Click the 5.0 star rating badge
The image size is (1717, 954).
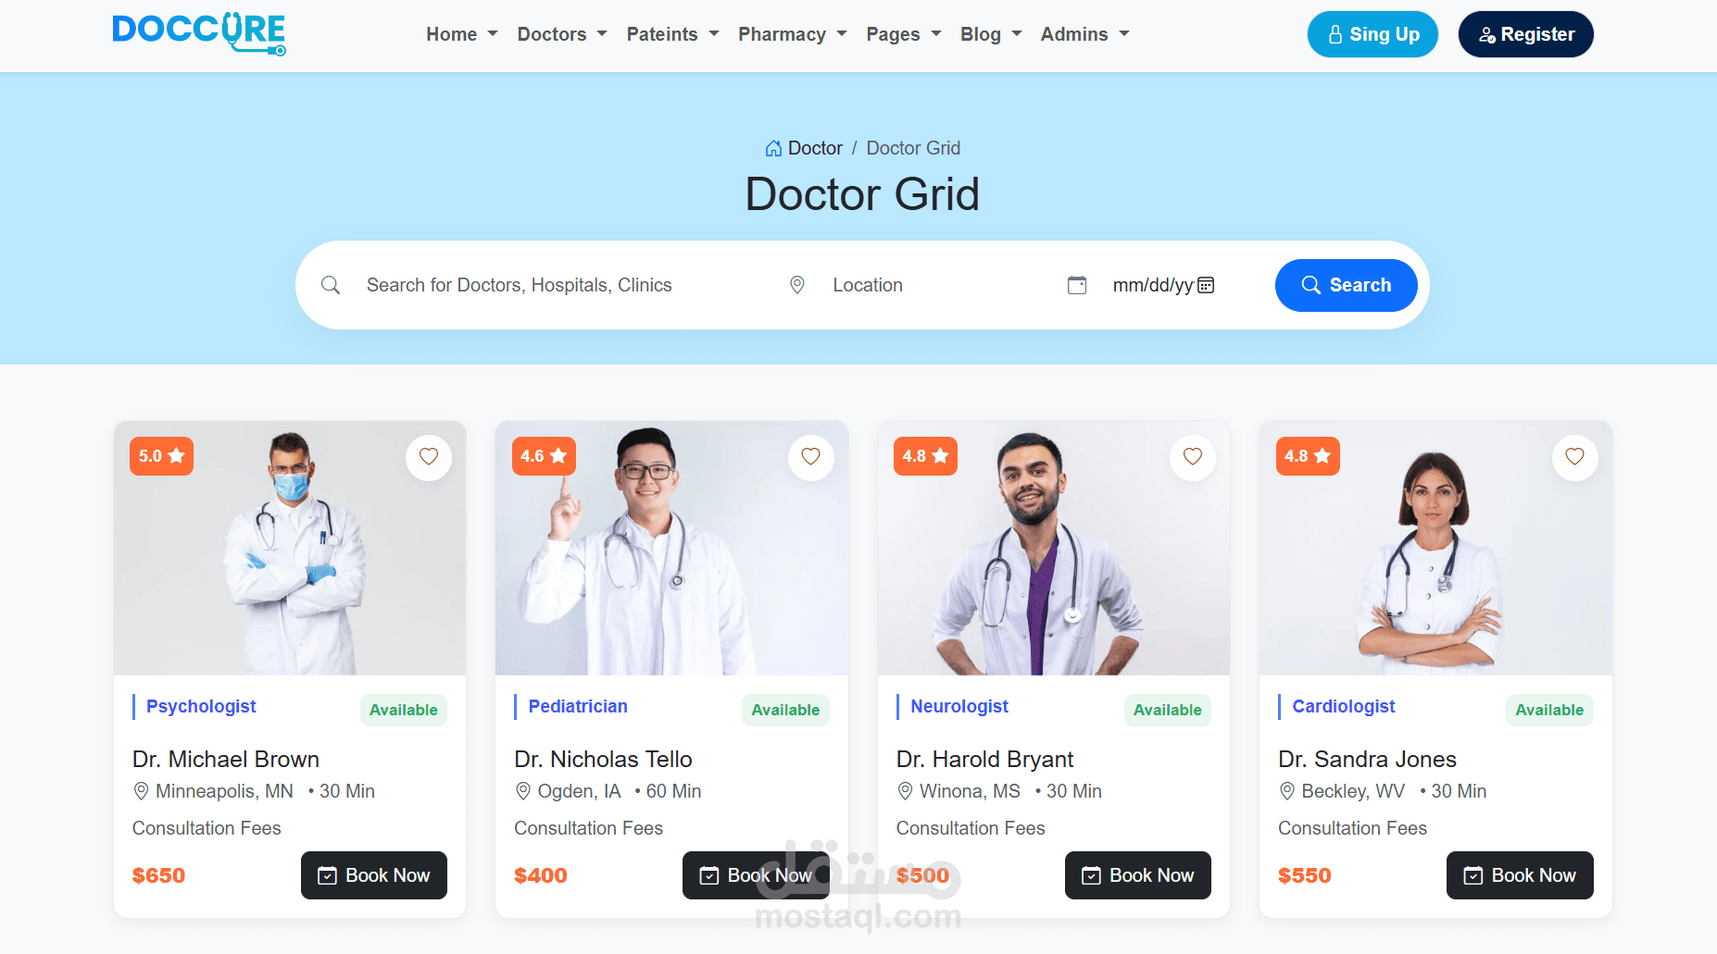pyautogui.click(x=161, y=456)
